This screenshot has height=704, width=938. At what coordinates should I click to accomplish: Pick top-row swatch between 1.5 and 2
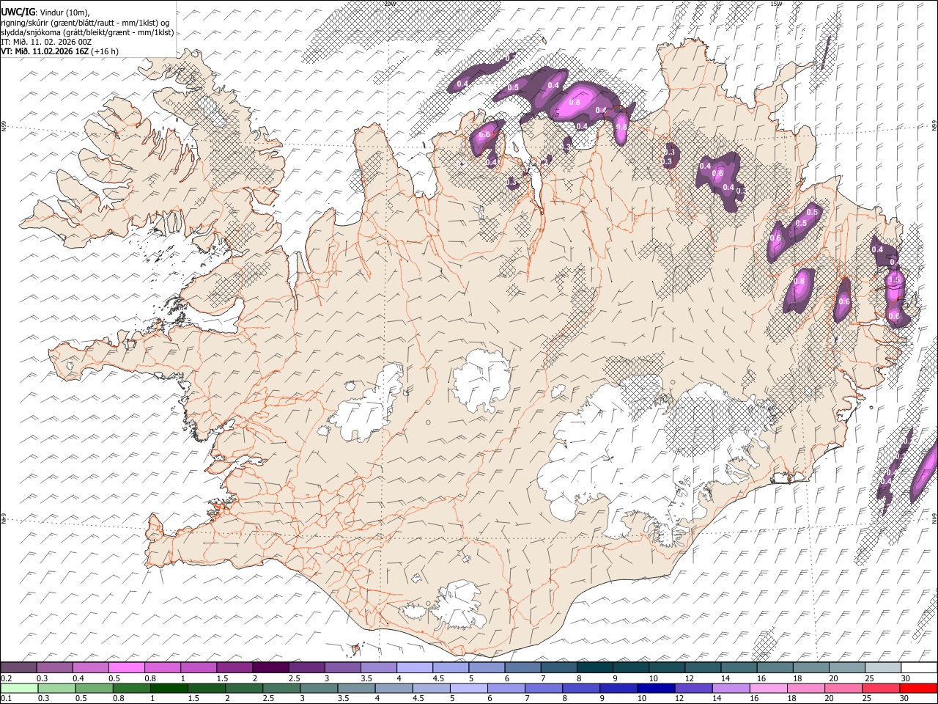(x=234, y=667)
